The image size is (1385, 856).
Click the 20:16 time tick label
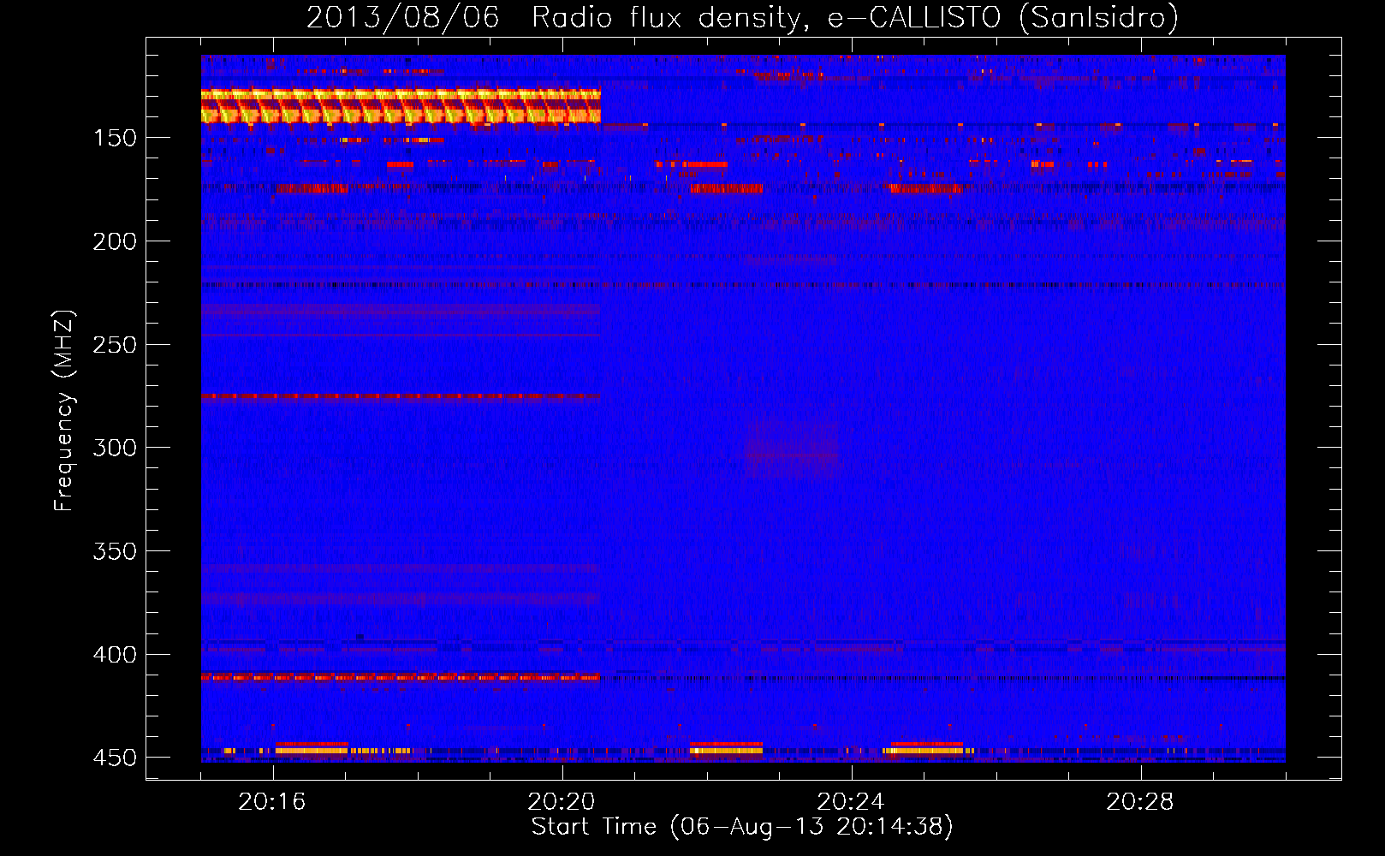pyautogui.click(x=272, y=802)
